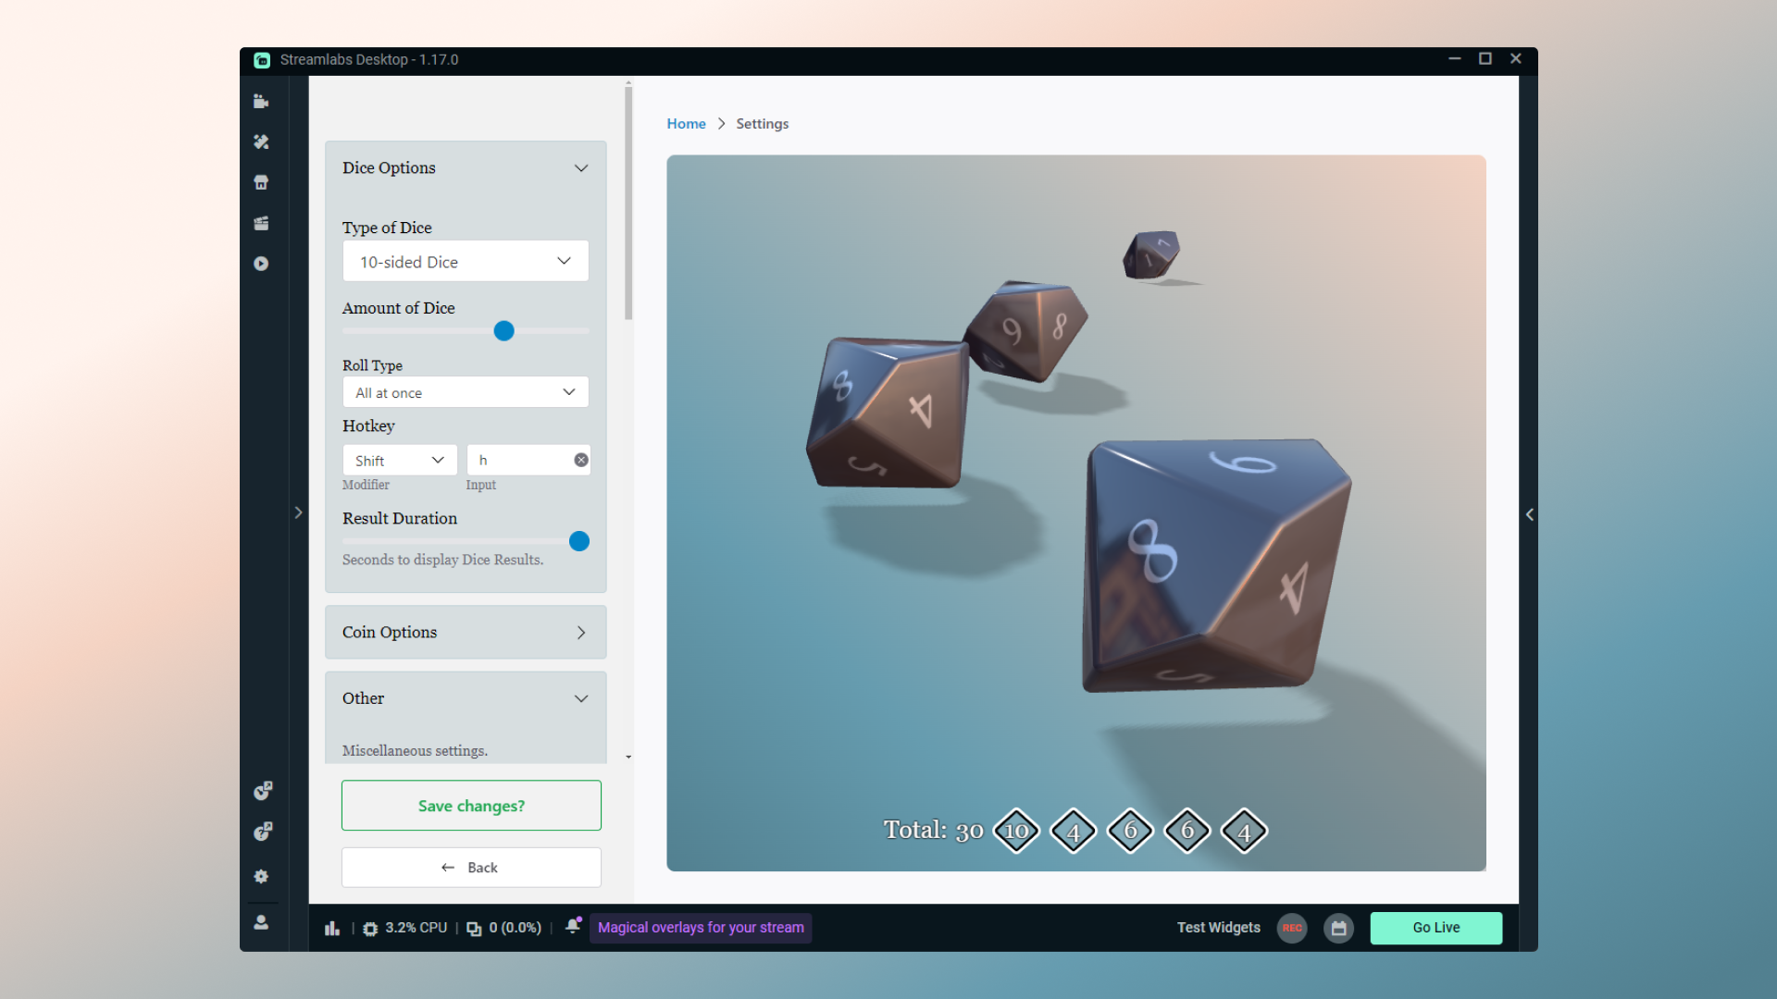Clear the hotkey input with the x icon

click(x=581, y=460)
